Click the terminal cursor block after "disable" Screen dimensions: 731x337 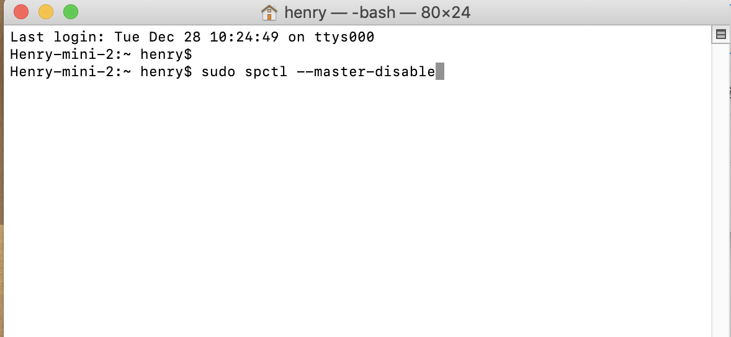pyautogui.click(x=440, y=72)
